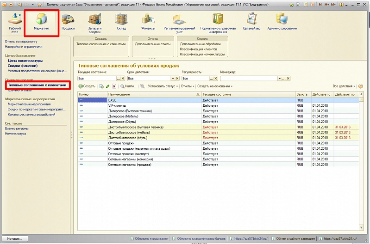Open the Установить статус dropdown
Image resolution: width=370 pixels, height=244 pixels.
[x=163, y=86]
